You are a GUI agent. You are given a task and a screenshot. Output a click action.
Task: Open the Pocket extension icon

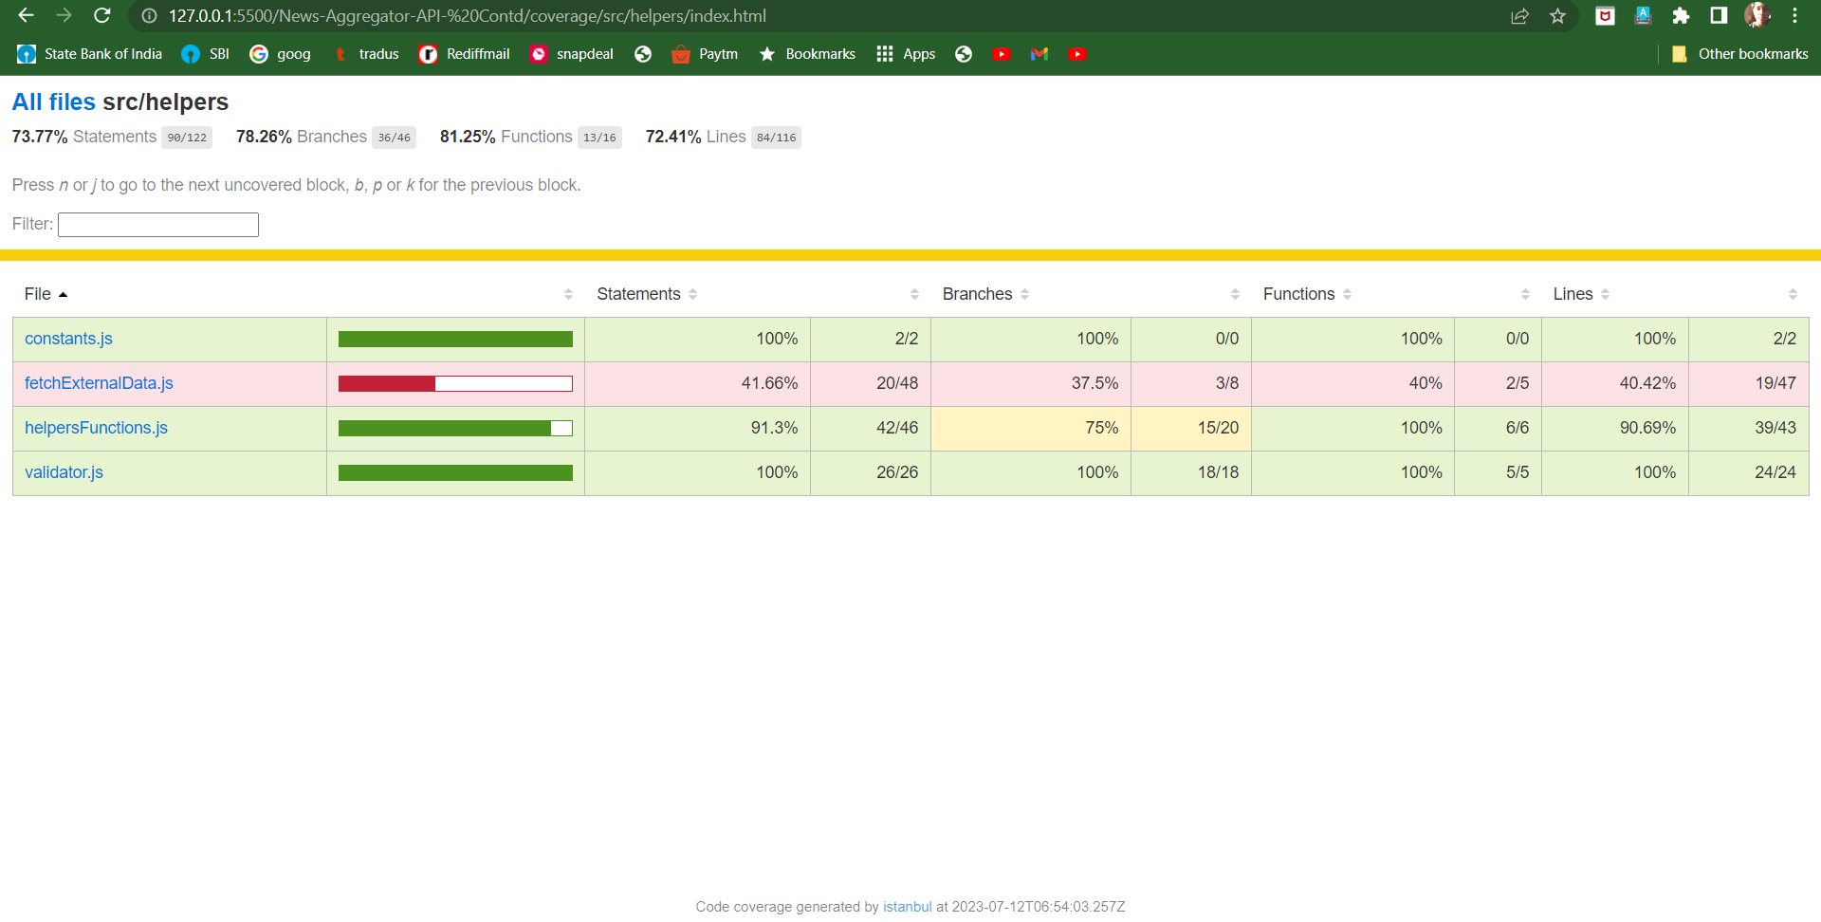[x=1605, y=15]
